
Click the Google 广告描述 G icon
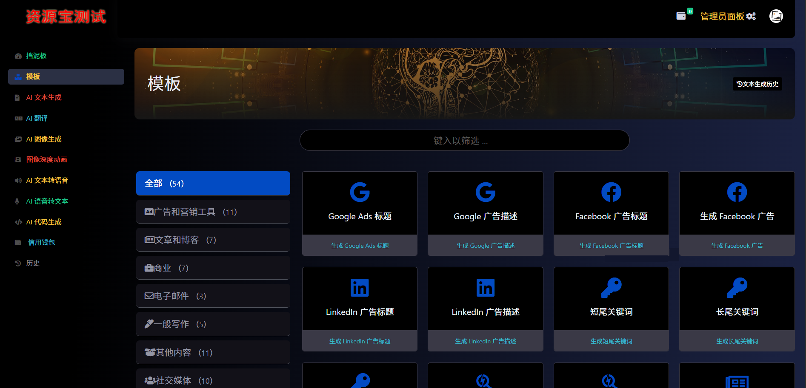[x=485, y=192]
